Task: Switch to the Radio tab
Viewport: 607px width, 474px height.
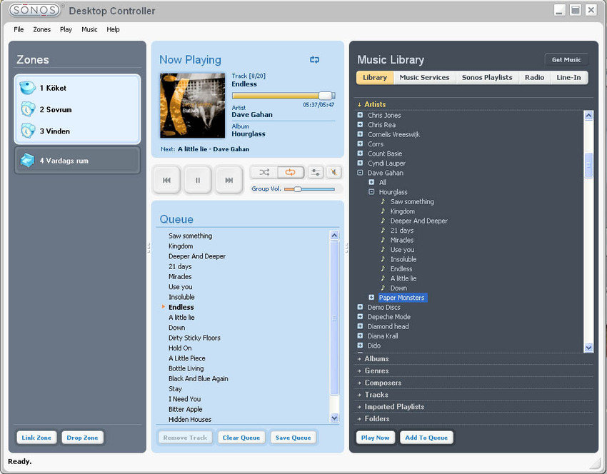Action: pos(535,77)
